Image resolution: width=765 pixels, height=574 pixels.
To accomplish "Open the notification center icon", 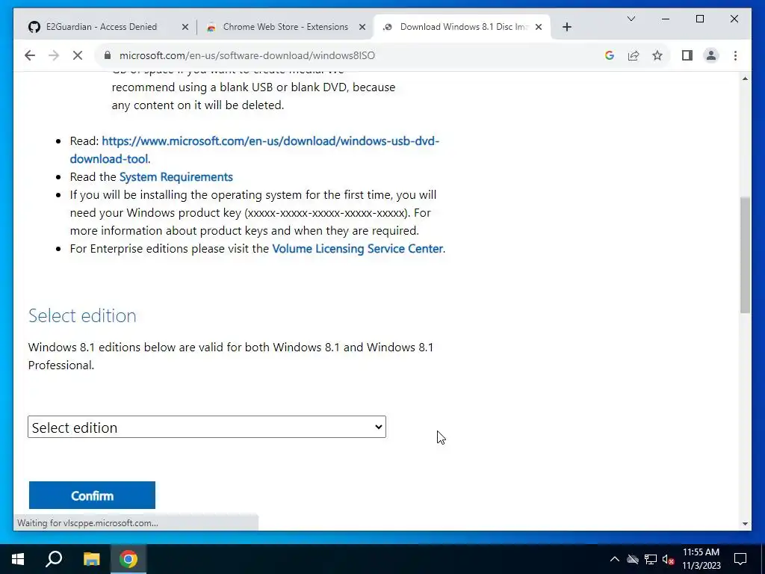I will (x=740, y=559).
